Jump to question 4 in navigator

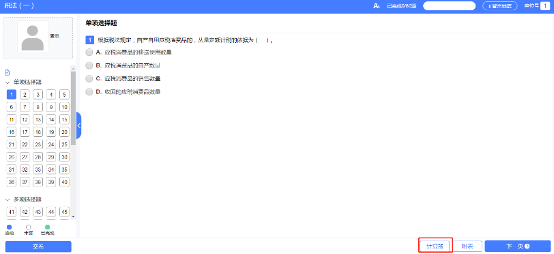point(51,95)
